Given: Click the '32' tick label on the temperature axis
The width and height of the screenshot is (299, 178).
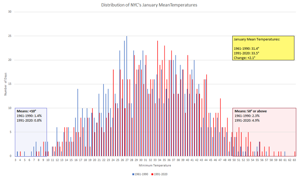Looking at the screenshot, I should 150,160.
